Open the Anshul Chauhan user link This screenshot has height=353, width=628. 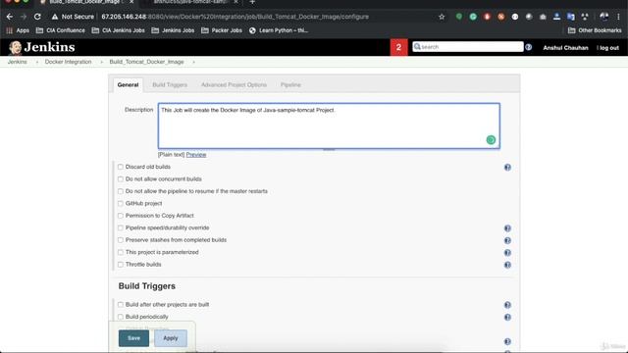pos(565,48)
